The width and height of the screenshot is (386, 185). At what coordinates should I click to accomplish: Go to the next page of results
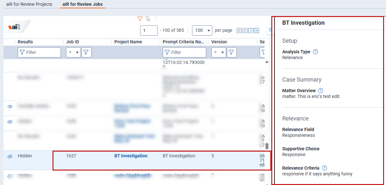(x=251, y=31)
